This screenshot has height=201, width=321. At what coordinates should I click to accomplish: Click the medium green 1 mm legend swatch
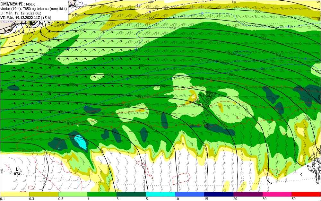102,194
